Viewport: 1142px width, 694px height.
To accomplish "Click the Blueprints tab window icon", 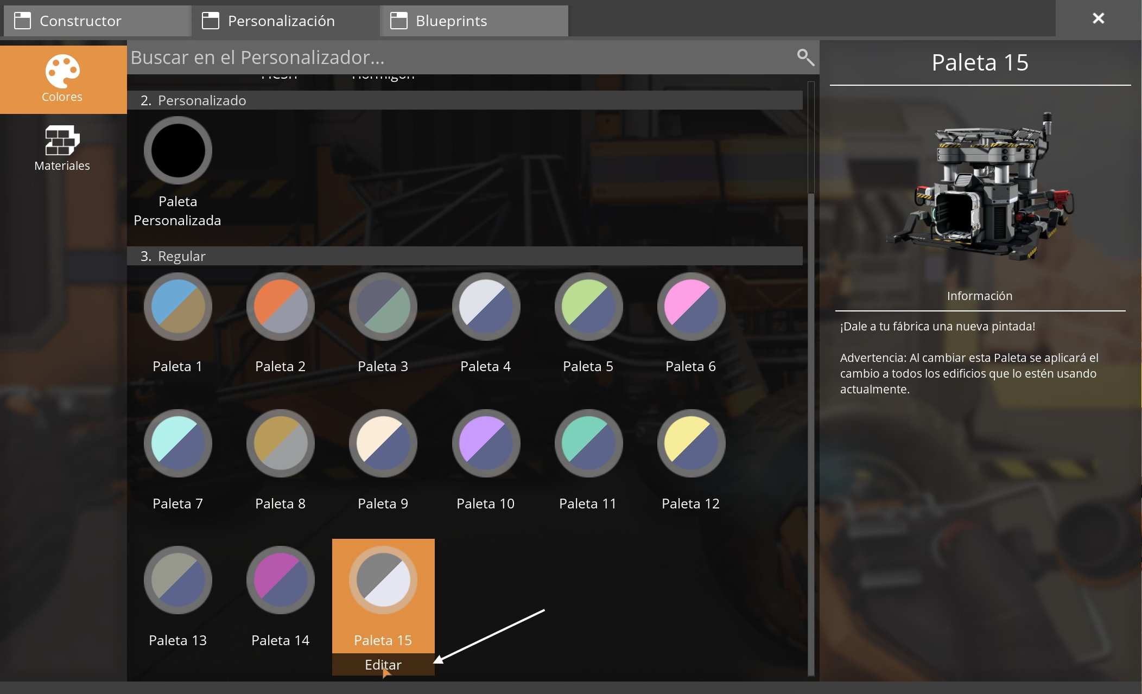I will pos(398,21).
